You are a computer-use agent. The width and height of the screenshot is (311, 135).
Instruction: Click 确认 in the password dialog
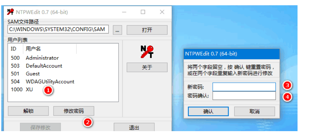tap(208, 111)
